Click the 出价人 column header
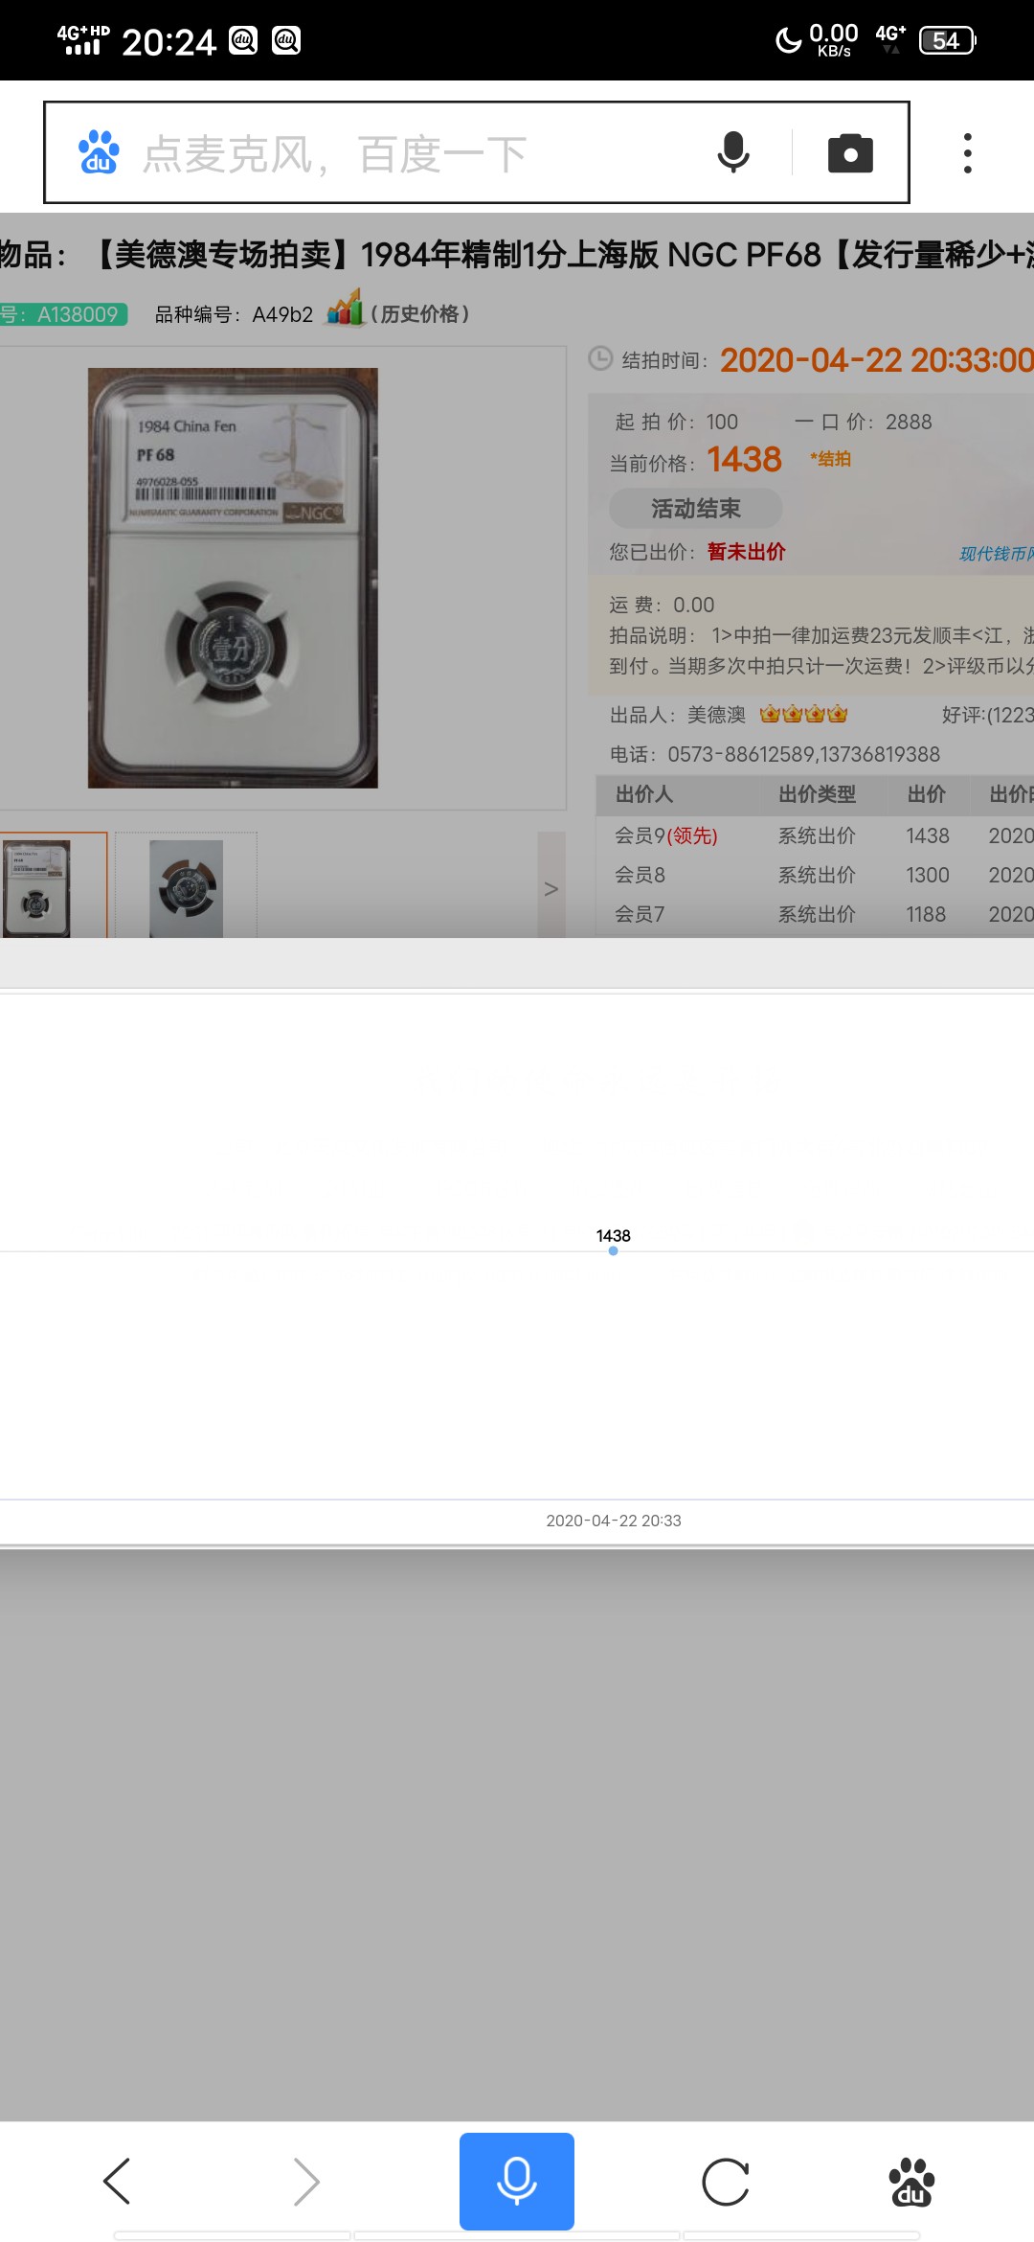Screen dimensions: 1034x2242 [x=644, y=794]
